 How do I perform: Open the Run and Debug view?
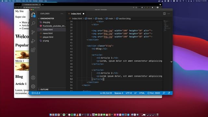coord(33,41)
